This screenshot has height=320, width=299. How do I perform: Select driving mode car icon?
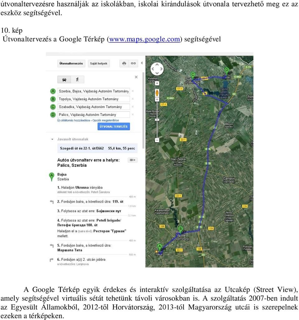64,79
